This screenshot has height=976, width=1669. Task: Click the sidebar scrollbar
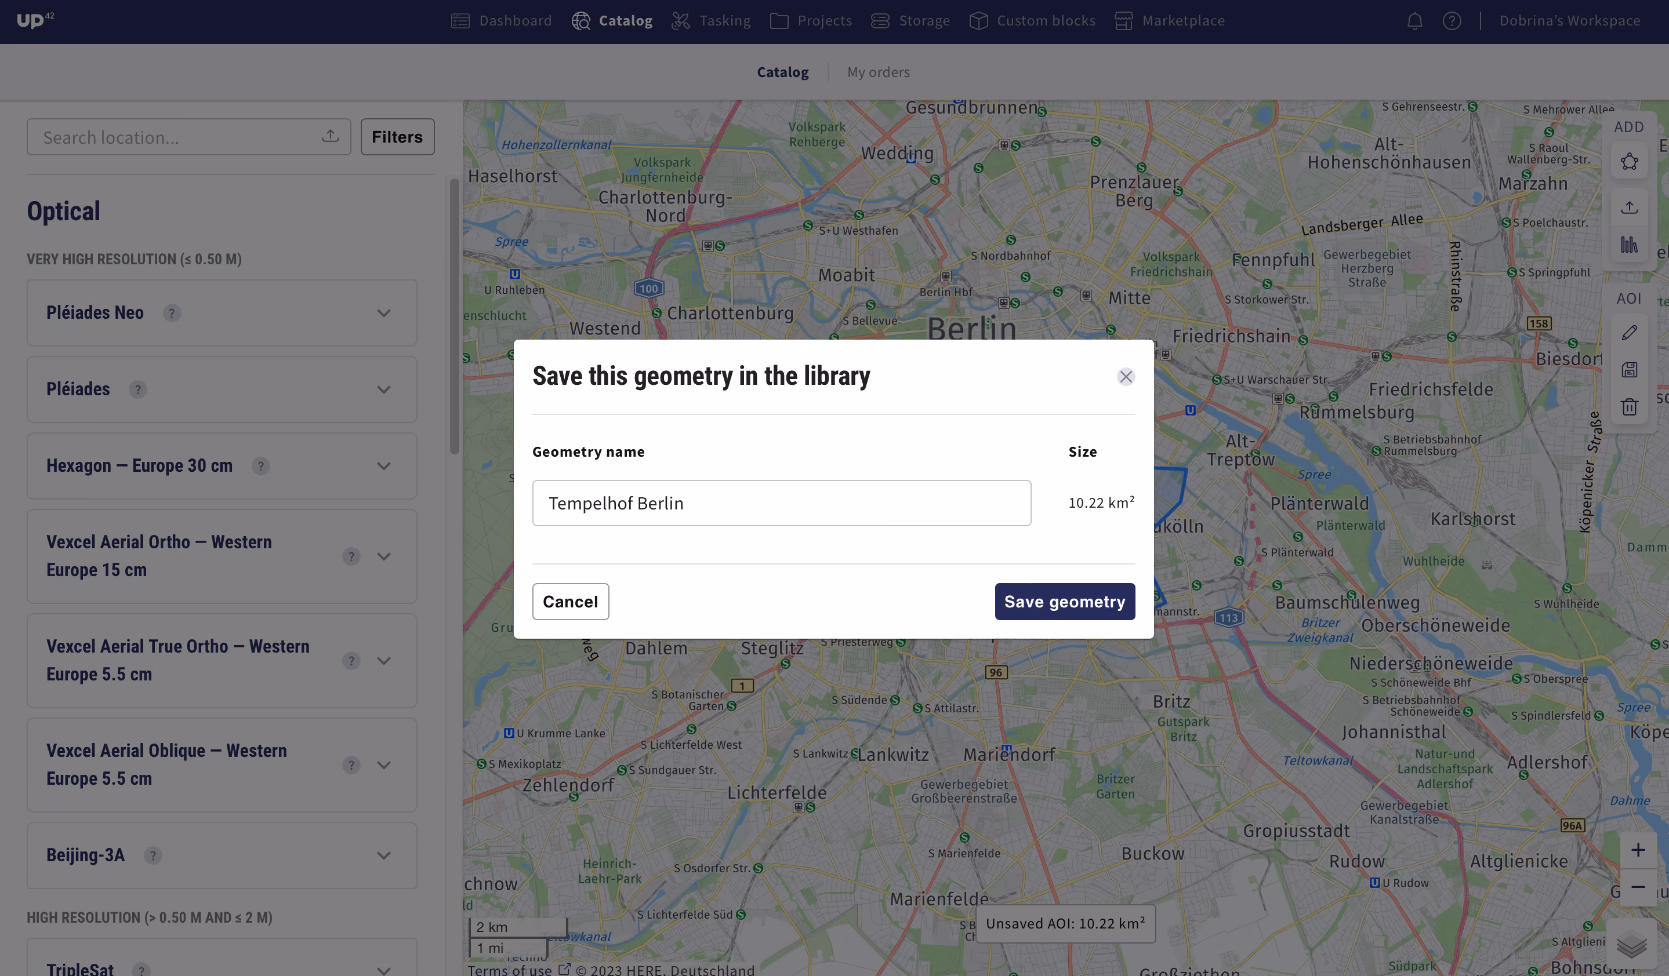pos(454,316)
